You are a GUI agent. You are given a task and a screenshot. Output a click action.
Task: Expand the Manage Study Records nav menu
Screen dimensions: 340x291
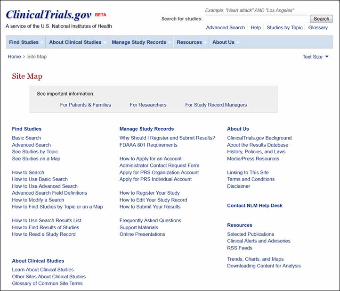pos(141,42)
